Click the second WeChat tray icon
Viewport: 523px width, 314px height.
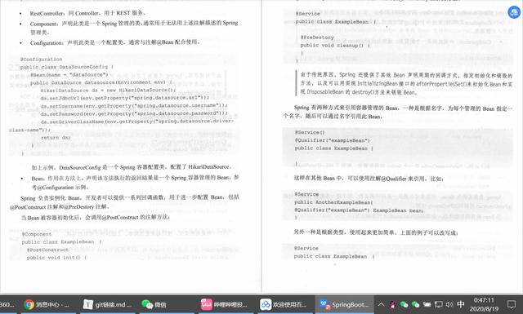point(415,304)
